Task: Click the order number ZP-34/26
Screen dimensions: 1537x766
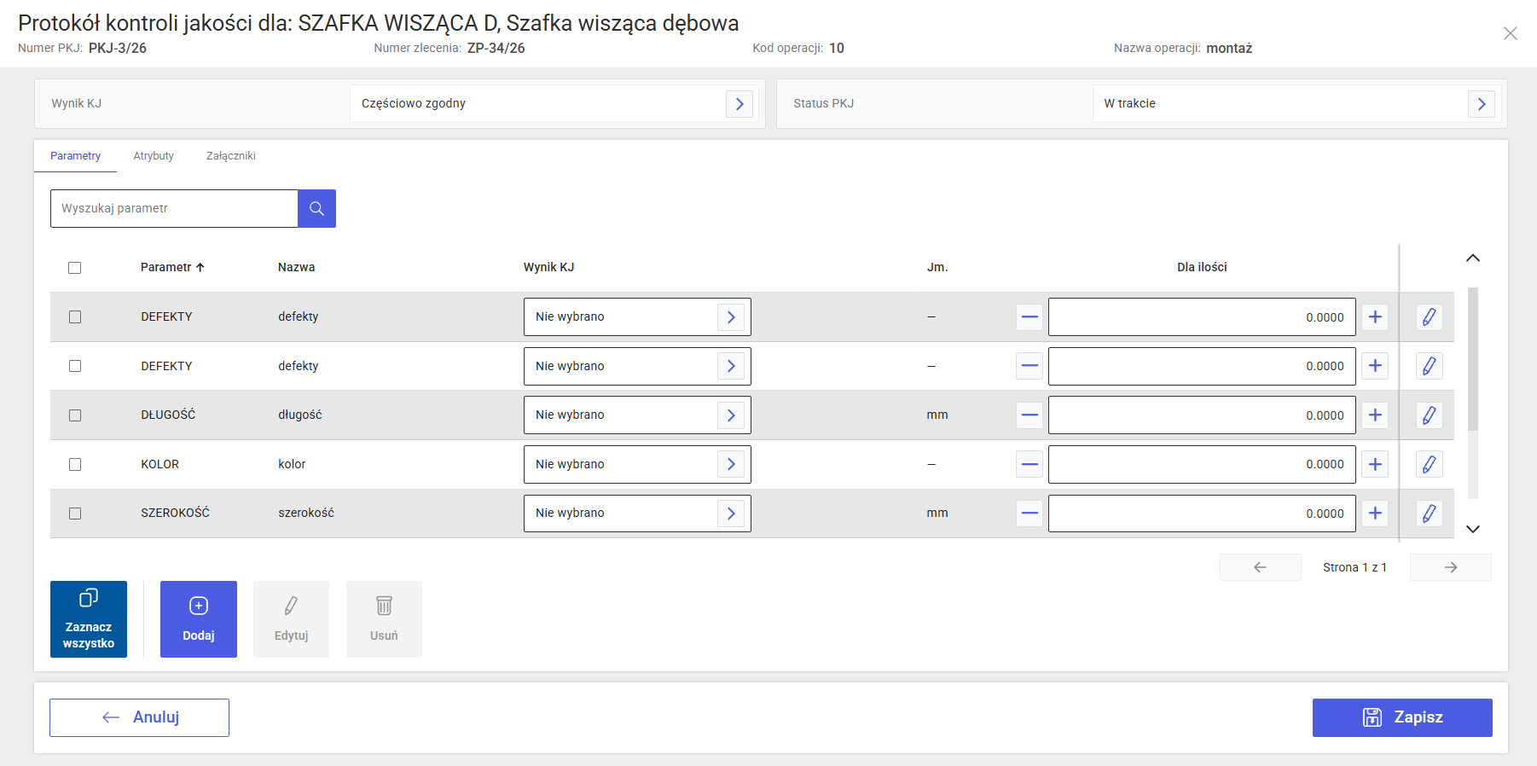Action: click(x=496, y=48)
